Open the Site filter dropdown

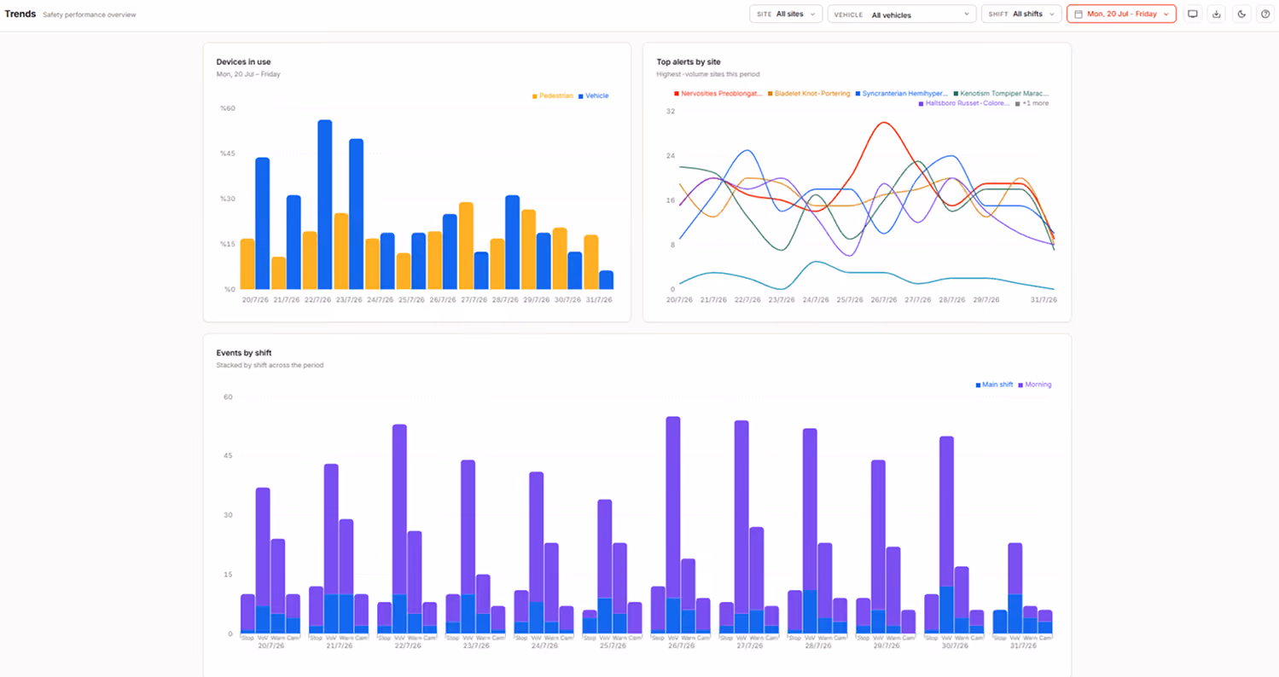point(786,14)
